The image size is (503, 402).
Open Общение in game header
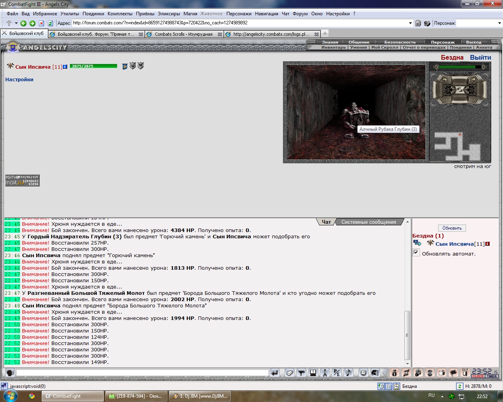[x=359, y=42]
